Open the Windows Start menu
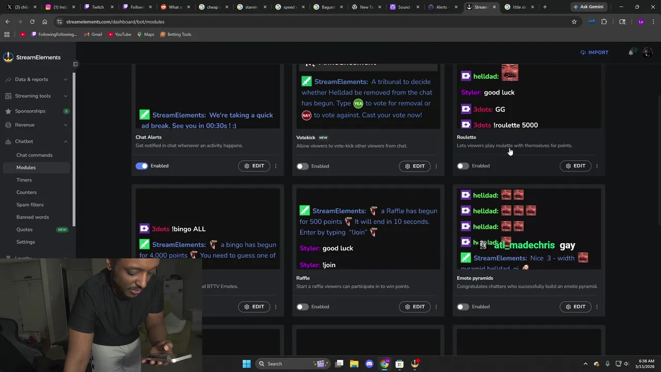Viewport: 661px width, 372px height. click(246, 364)
